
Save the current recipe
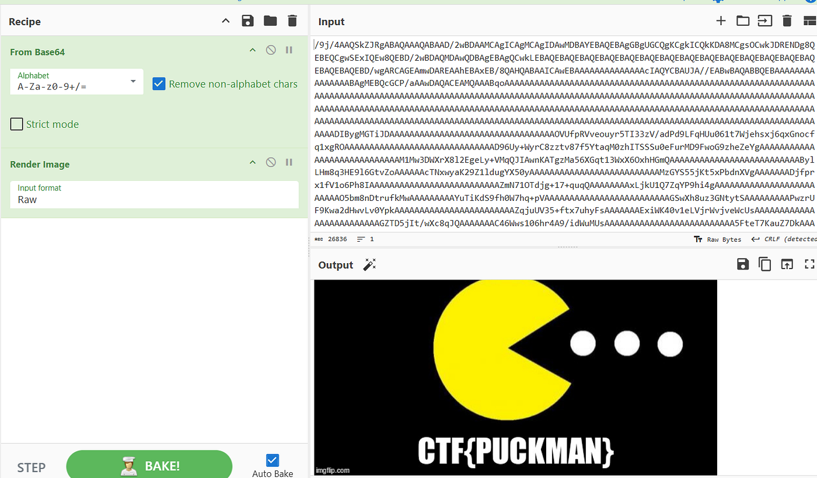[247, 22]
